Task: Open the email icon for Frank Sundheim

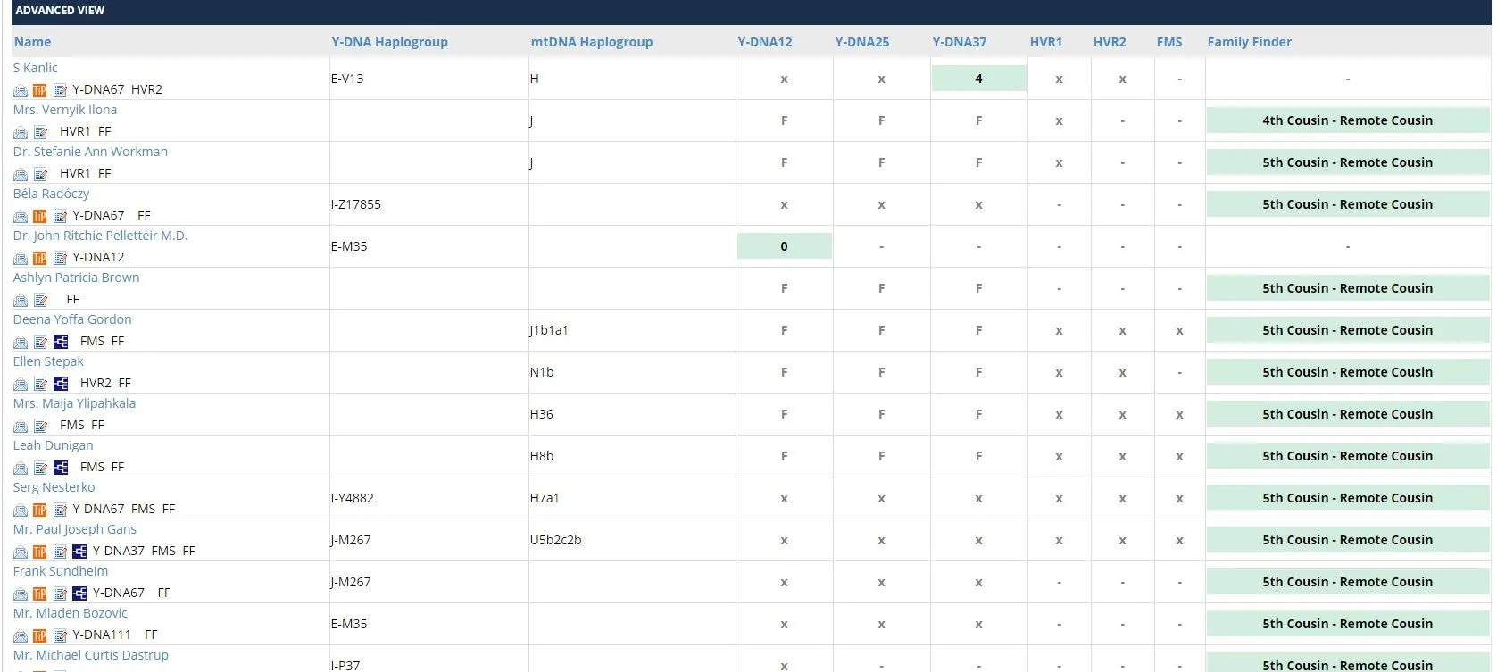Action: (x=21, y=593)
